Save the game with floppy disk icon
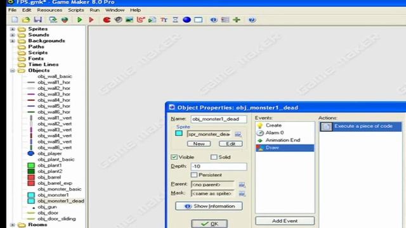This screenshot has width=406, height=228. coord(38,20)
